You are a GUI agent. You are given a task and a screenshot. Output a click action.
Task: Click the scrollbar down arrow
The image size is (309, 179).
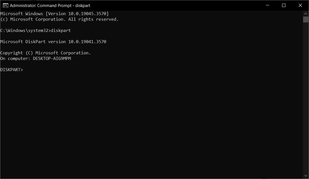point(306,176)
